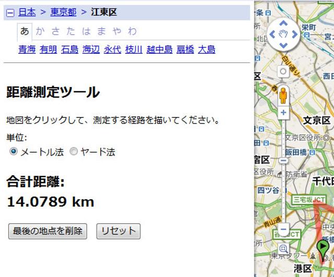Open the 永代 area link
The image size is (334, 277).
(113, 50)
